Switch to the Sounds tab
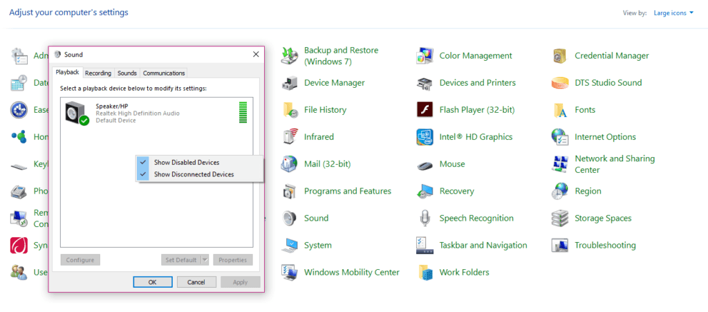Viewport: 708px width, 312px height. 127,73
